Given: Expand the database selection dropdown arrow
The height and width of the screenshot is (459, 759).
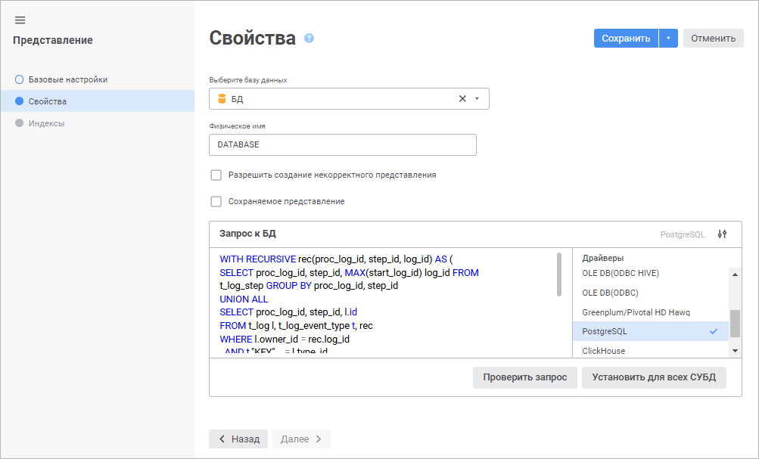Looking at the screenshot, I should [x=477, y=99].
